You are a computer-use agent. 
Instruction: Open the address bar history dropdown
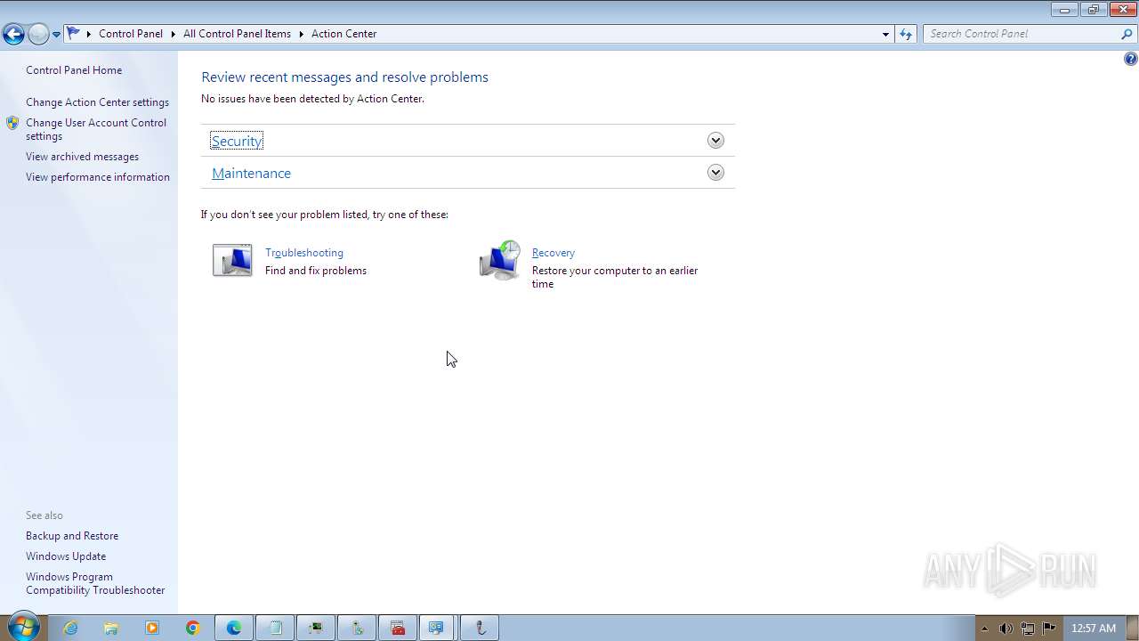click(x=885, y=34)
